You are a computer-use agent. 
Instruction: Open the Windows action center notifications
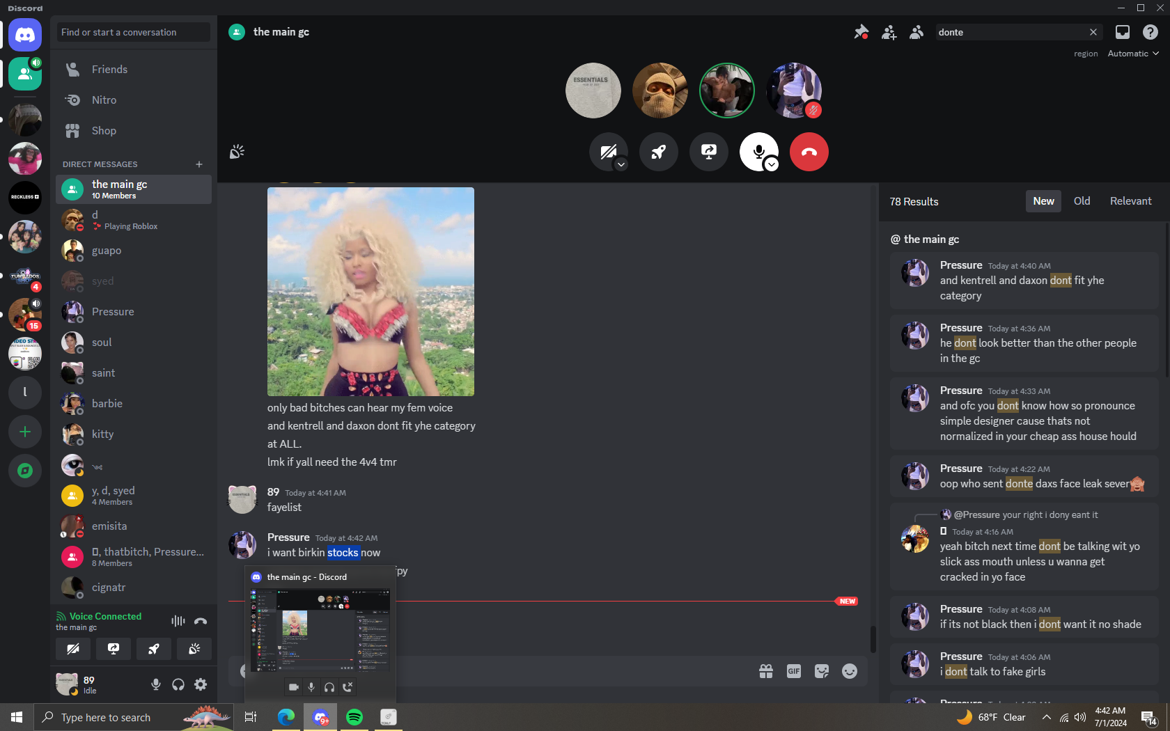click(1149, 717)
